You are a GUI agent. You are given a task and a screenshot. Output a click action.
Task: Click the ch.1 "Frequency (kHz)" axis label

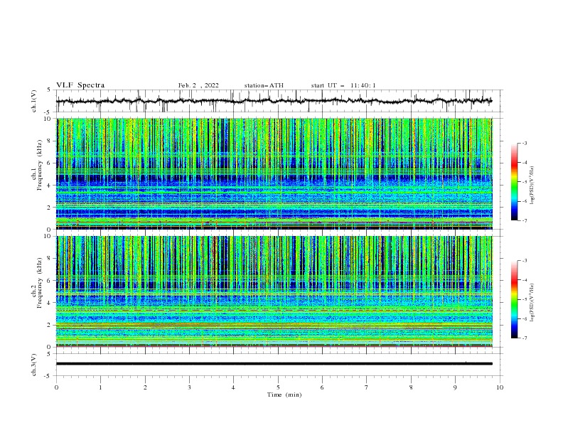tap(40, 165)
